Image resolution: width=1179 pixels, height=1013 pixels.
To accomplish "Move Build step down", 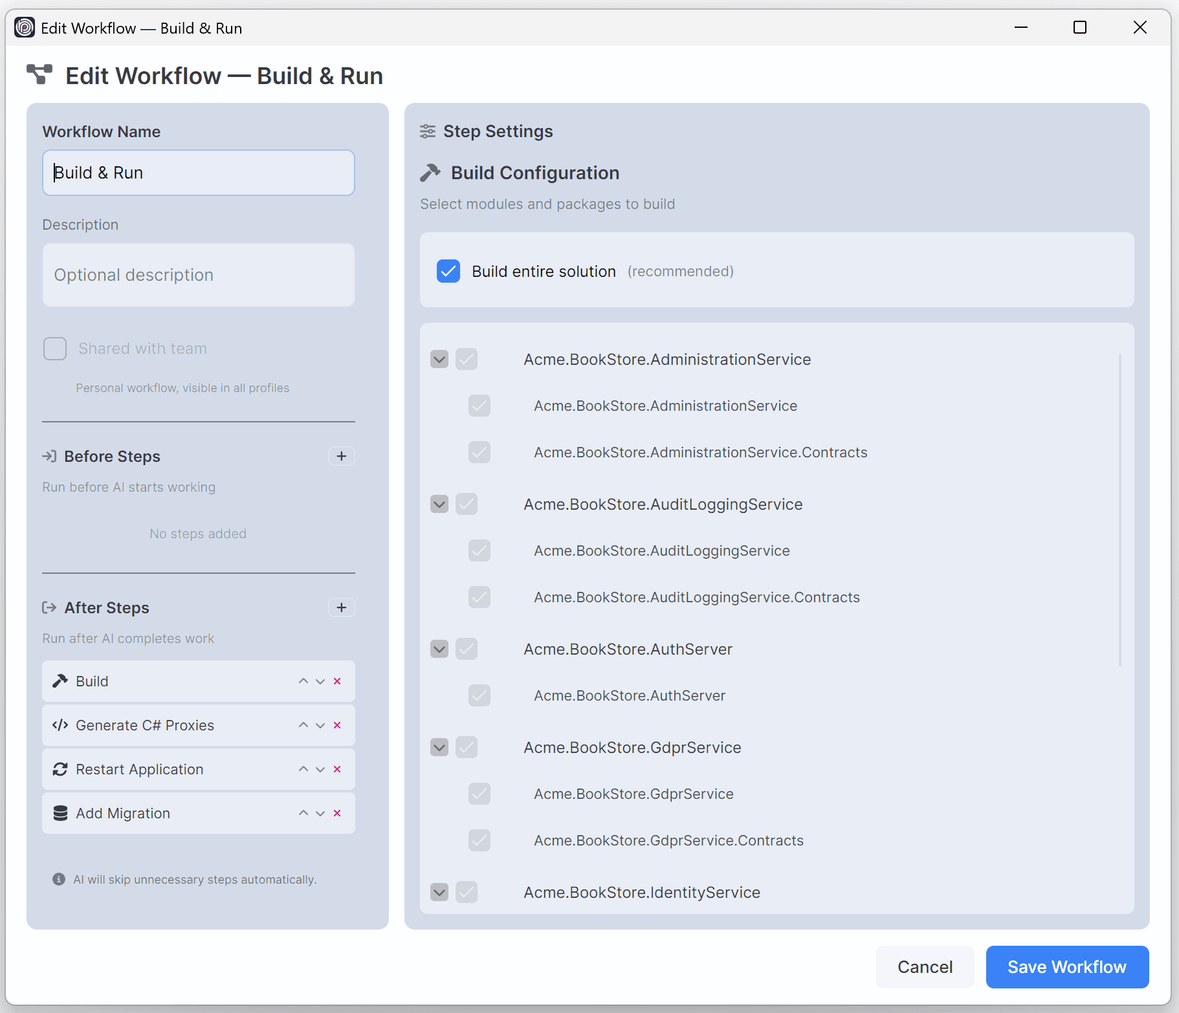I will [320, 681].
